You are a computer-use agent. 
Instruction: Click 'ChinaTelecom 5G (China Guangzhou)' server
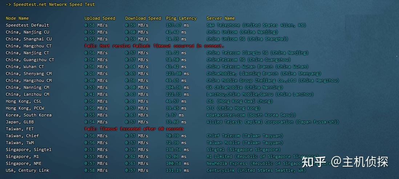(249, 60)
